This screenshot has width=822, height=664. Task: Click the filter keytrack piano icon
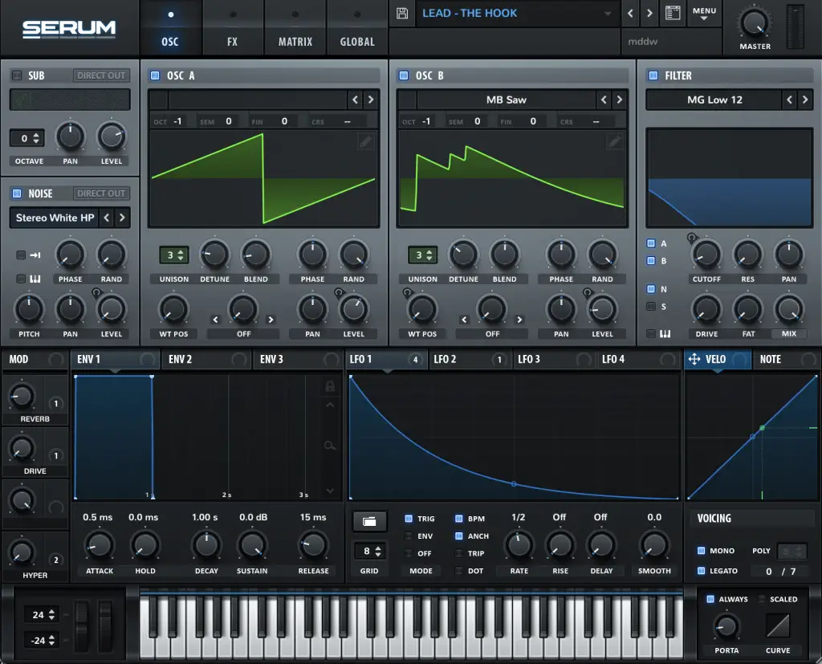pos(665,333)
